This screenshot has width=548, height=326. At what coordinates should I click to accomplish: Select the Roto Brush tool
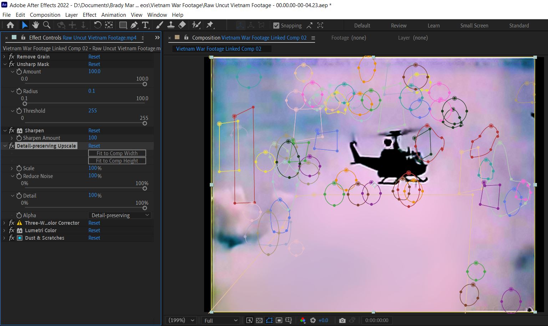click(196, 25)
